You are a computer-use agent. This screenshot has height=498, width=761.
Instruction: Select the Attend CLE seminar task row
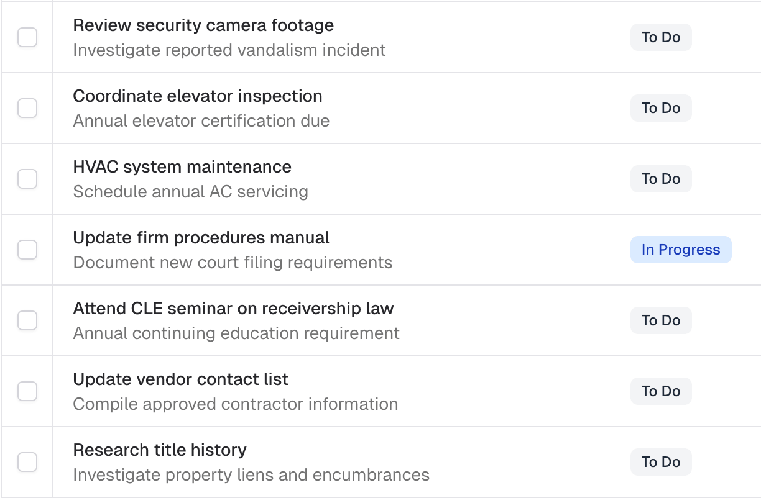[233, 308]
